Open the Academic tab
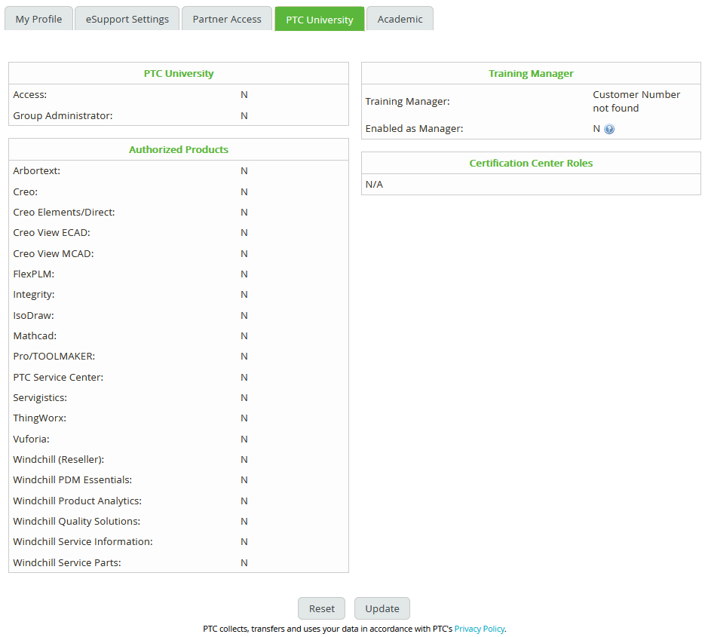Screen dimensions: 705x637 tap(400, 19)
